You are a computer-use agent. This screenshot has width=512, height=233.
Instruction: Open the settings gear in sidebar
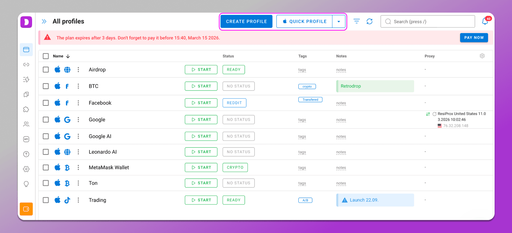click(x=26, y=169)
